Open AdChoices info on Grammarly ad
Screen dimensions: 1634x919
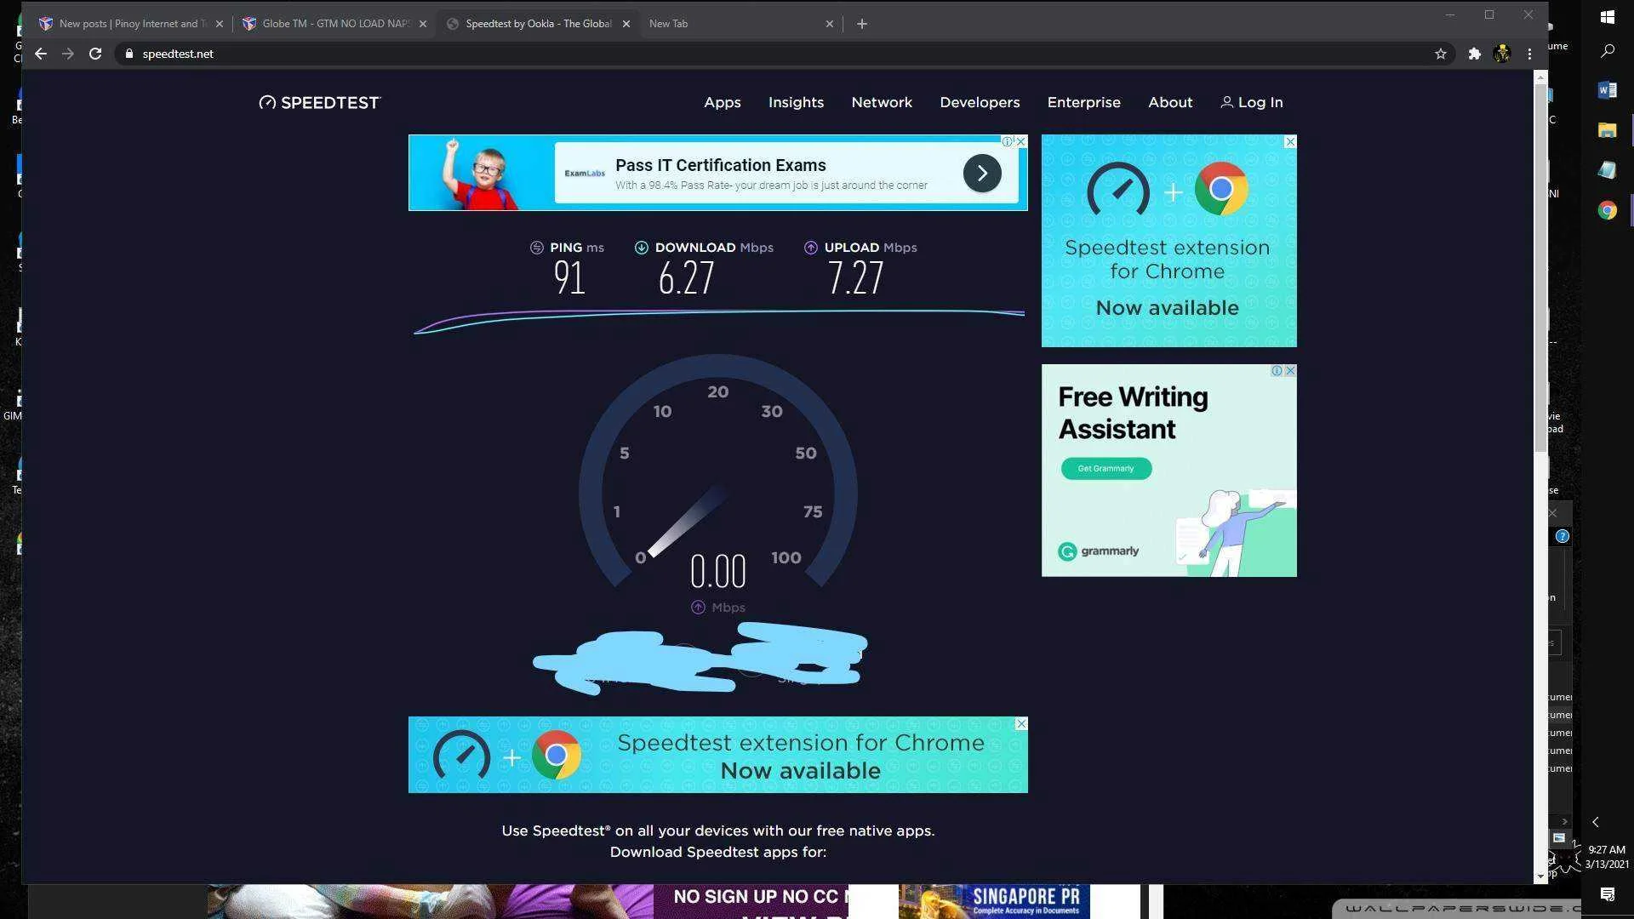coord(1277,371)
